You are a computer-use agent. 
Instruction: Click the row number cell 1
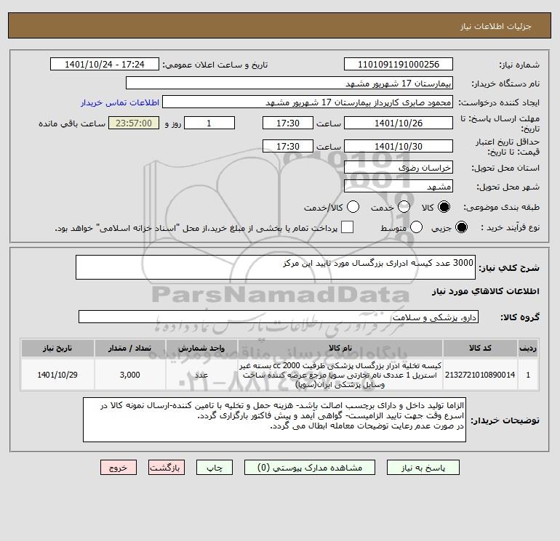[x=528, y=375]
